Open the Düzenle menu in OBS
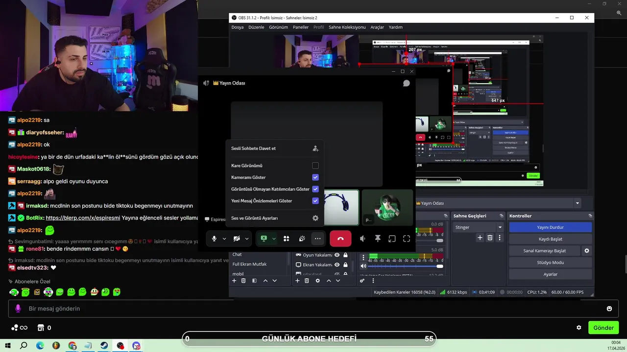 pyautogui.click(x=256, y=27)
